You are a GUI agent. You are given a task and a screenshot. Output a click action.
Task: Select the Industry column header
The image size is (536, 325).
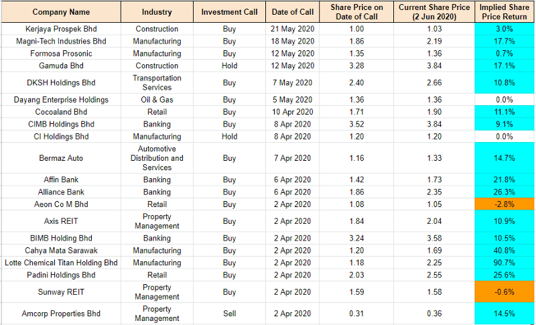157,12
